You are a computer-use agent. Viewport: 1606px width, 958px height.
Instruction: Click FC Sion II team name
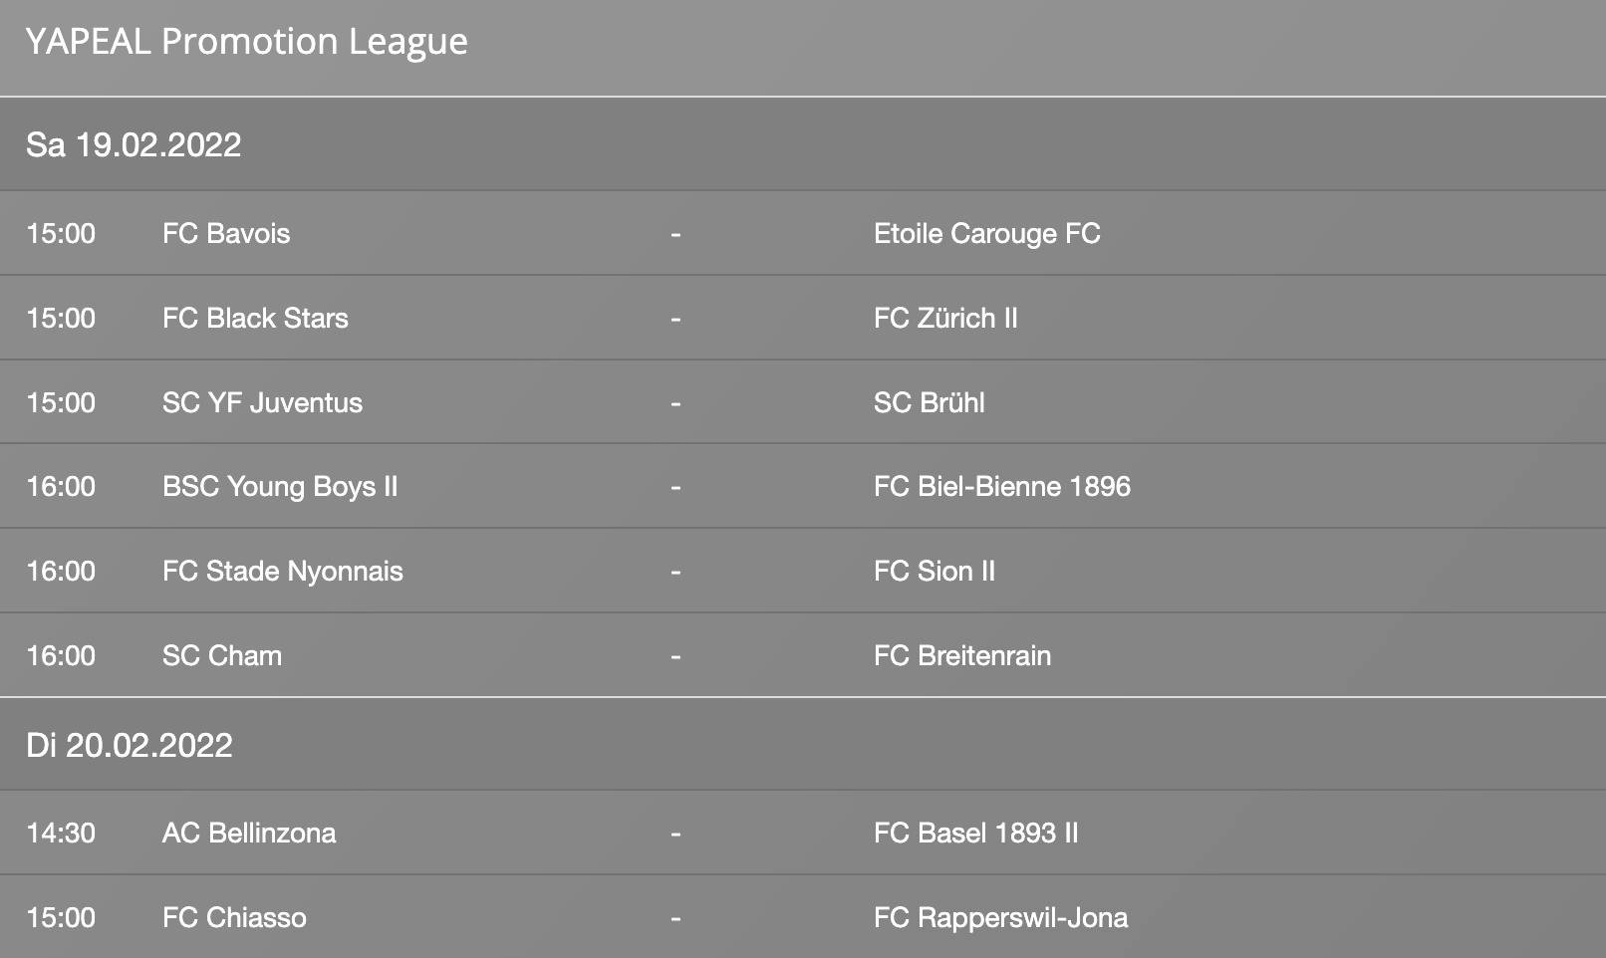934,572
